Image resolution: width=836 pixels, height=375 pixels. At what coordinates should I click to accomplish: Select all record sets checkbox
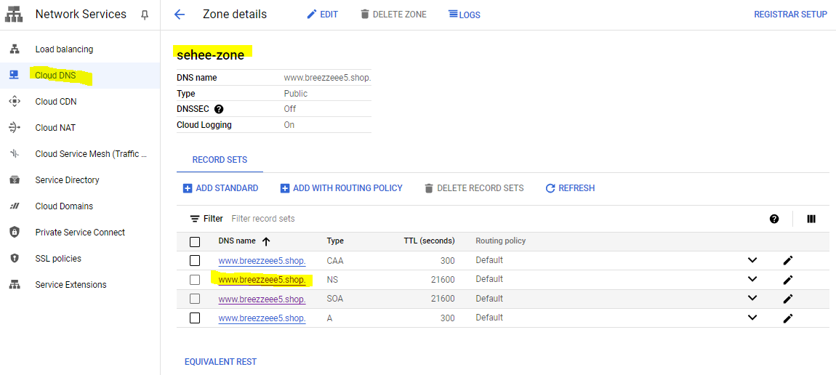coord(195,242)
